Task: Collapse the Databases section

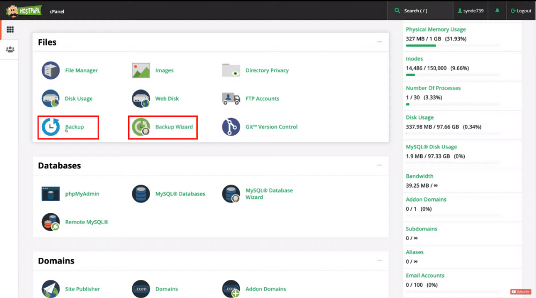Action: (x=379, y=165)
